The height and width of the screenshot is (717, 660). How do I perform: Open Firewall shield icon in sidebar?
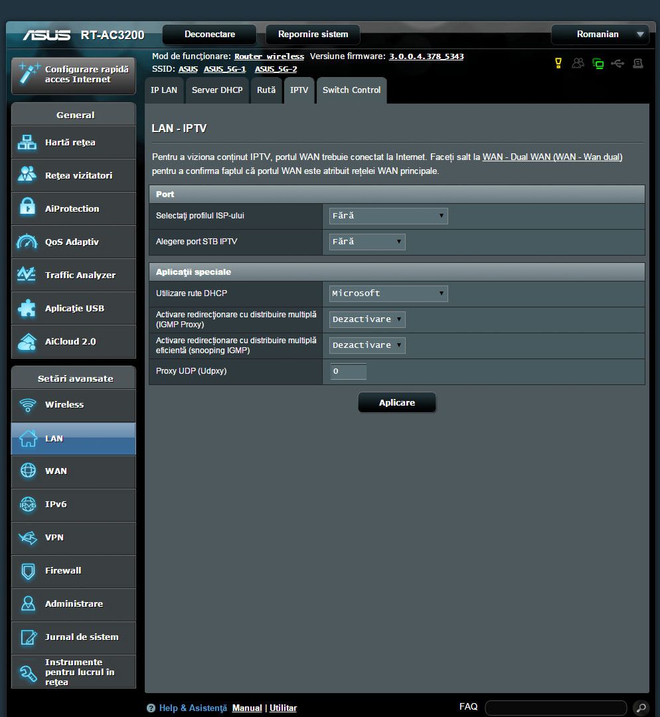27,570
